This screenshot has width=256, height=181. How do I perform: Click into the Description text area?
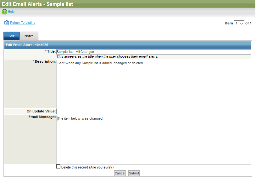154,84
